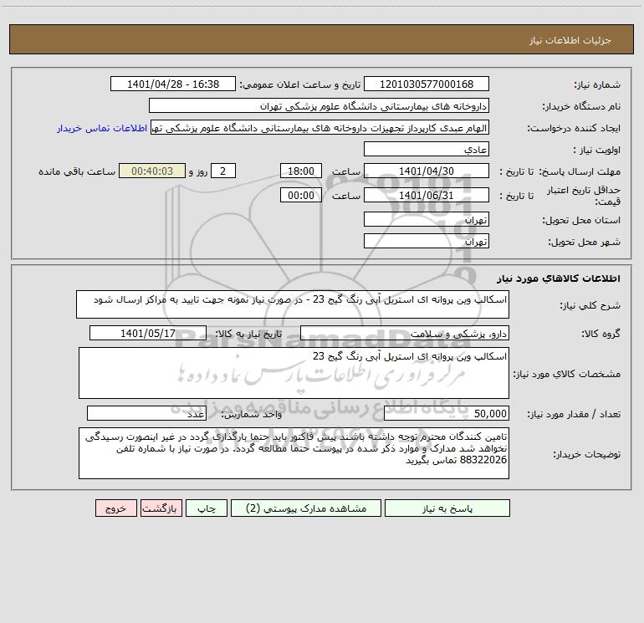Click the گروه کالا label
The height and width of the screenshot is (623, 644).
[601, 334]
